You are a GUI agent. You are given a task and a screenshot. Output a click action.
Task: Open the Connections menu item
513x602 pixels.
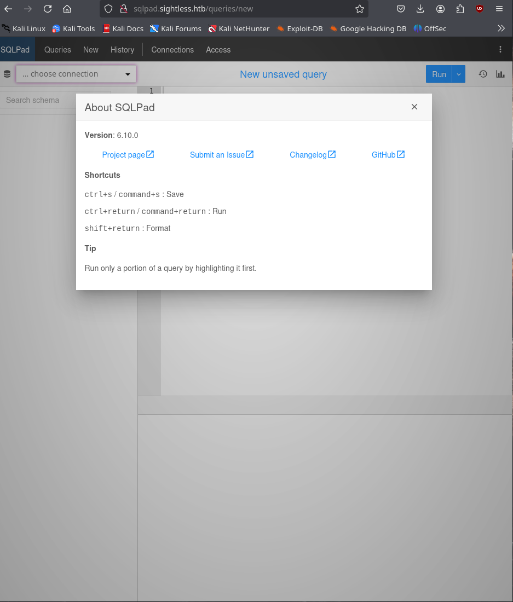172,49
